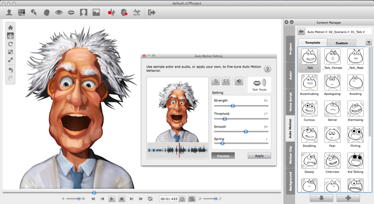The height and width of the screenshot is (204, 374).
Task: Open the Mouth lips settings icon
Action: tap(71, 12)
